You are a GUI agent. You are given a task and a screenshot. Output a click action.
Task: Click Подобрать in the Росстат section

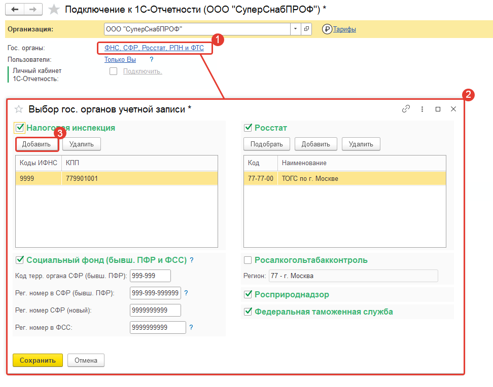[267, 144]
